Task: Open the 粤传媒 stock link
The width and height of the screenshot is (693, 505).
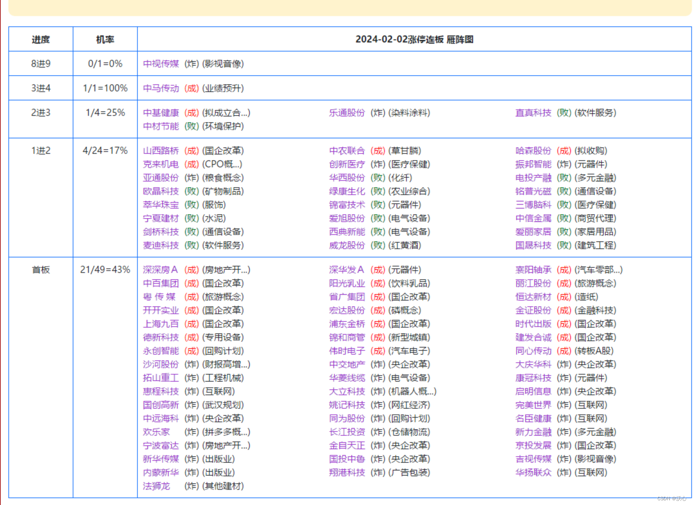Action: 159,297
